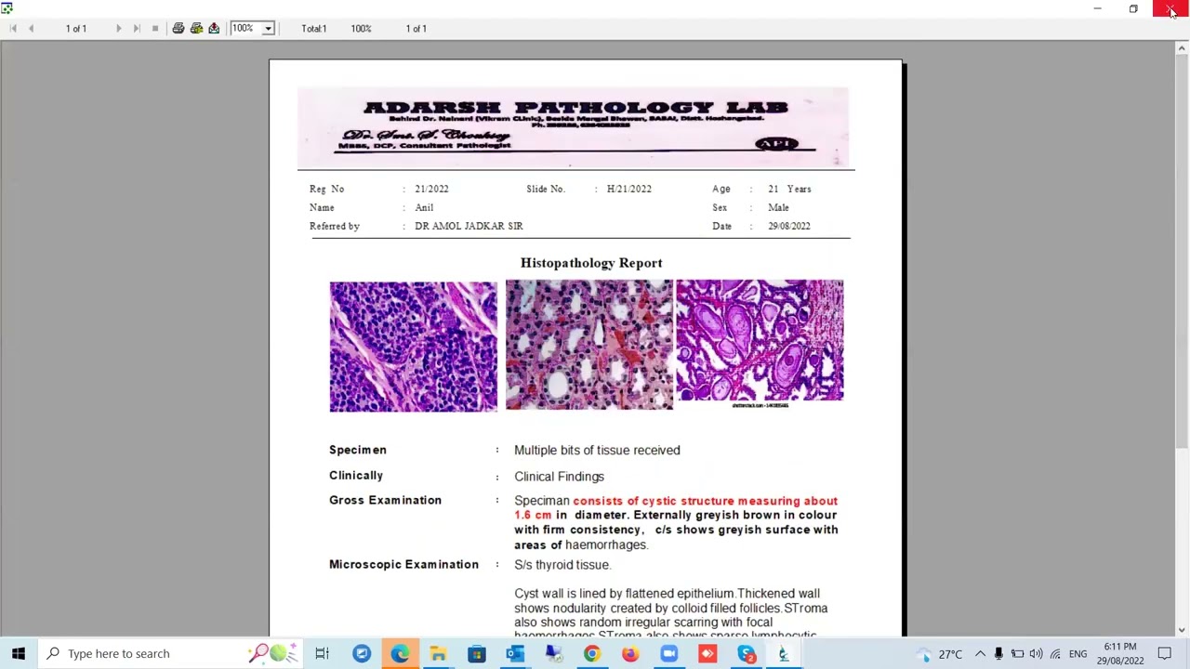This screenshot has height=669, width=1190.
Task: Select first purple histology image
Action: point(413,347)
